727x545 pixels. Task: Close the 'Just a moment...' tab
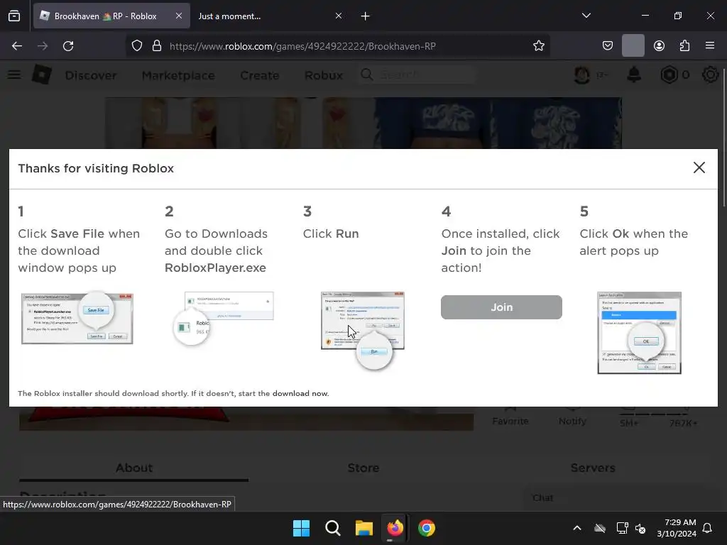[x=339, y=16]
